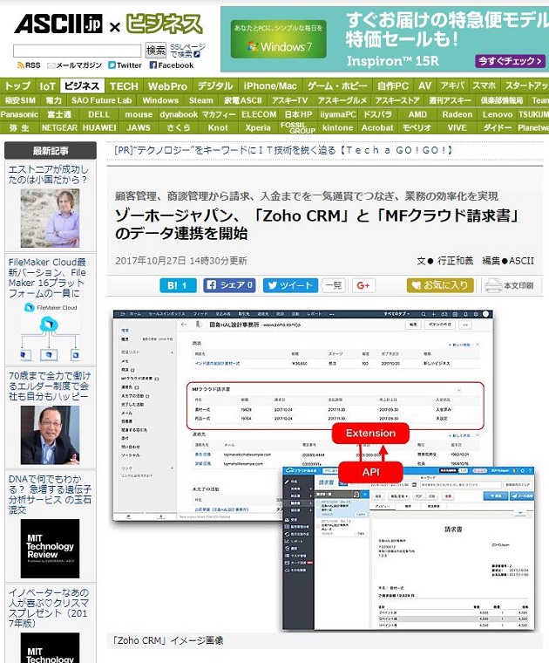Click the 今すぐチェック banner button
This screenshot has width=549, height=663.
coord(510,61)
